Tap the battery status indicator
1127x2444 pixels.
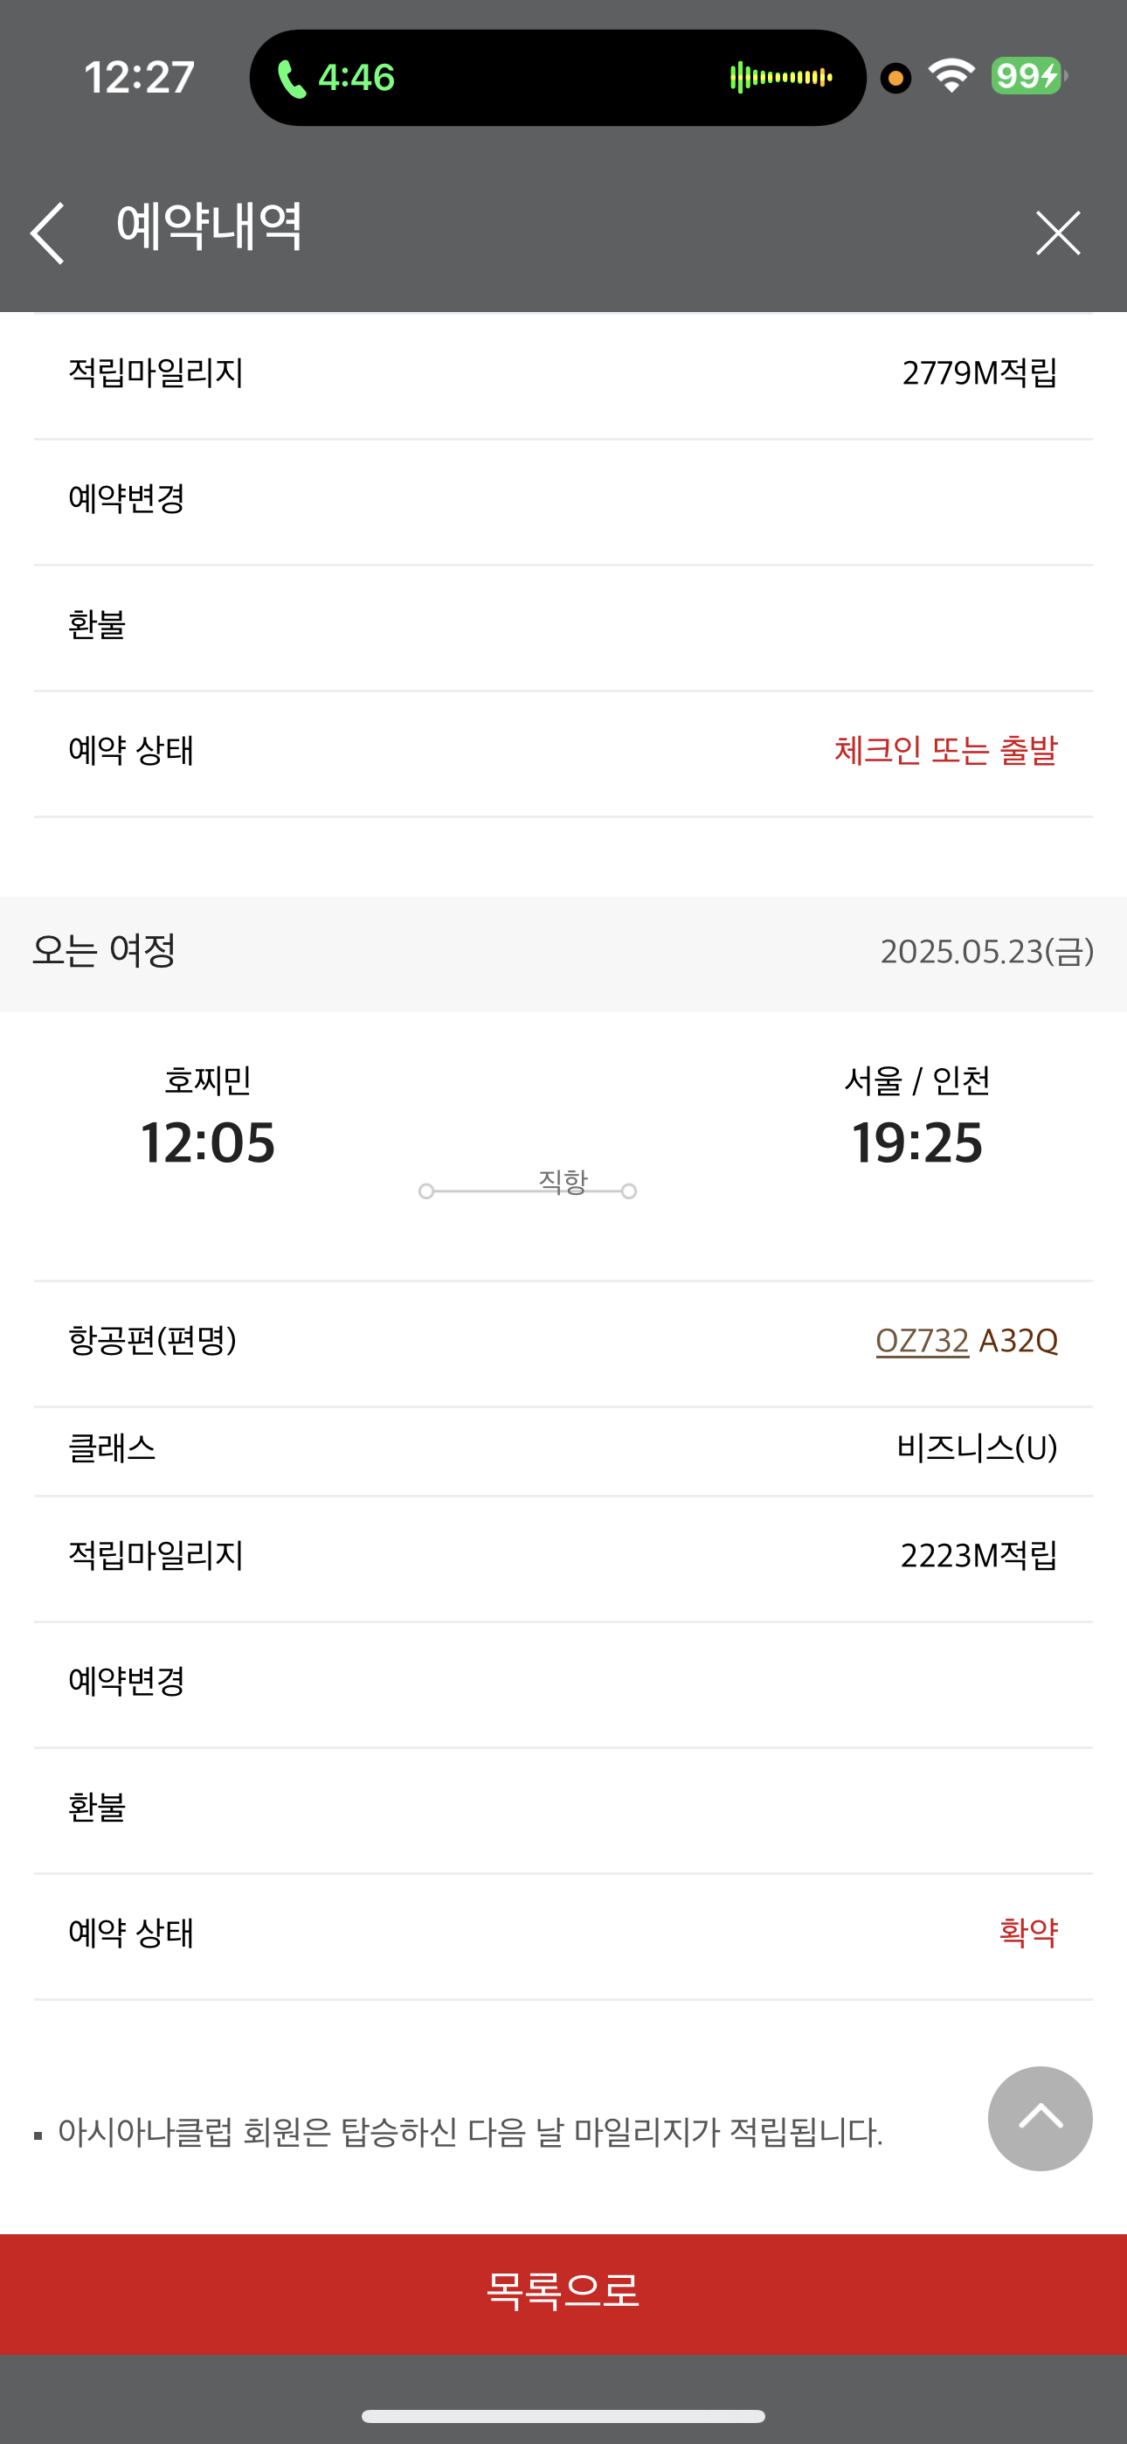coord(1028,76)
